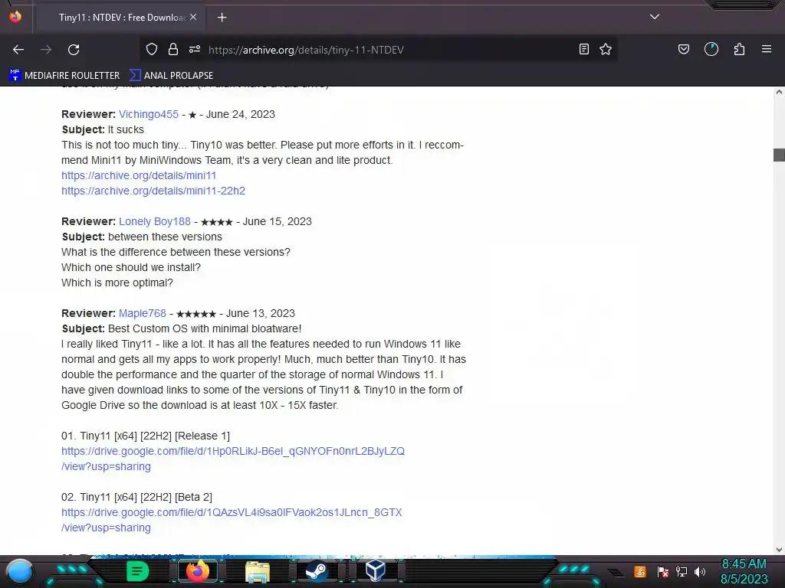Click the date 'June 24, 2023'
Image resolution: width=785 pixels, height=588 pixels.
tap(241, 114)
